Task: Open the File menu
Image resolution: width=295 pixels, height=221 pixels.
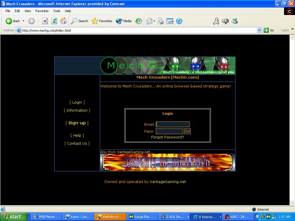Action: [x=8, y=11]
